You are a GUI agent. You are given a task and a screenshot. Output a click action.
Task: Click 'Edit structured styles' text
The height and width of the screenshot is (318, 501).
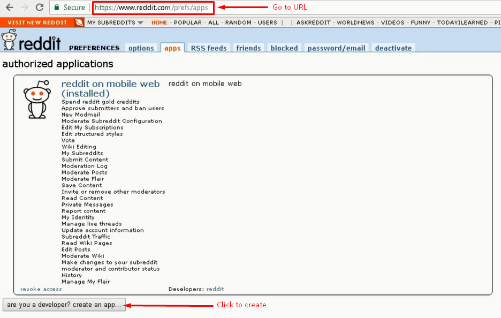[x=92, y=134]
